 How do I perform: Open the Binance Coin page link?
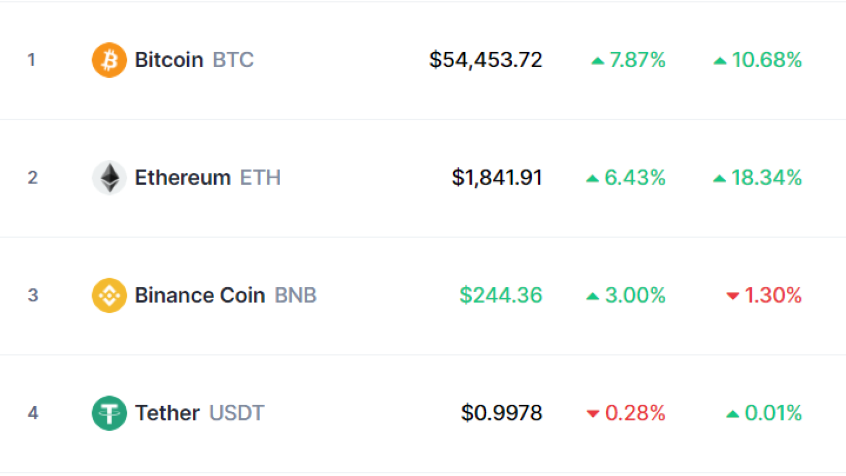[200, 295]
